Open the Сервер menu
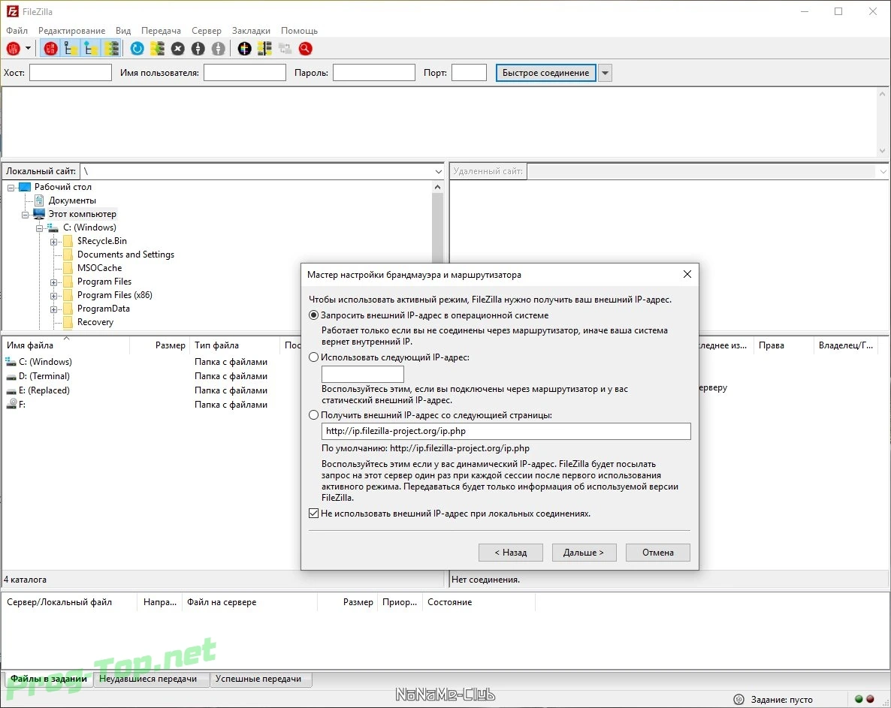 [x=207, y=31]
